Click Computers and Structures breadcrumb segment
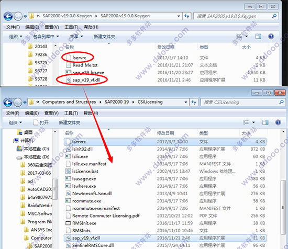Viewport: 288px width, 249px height. tap(69, 102)
